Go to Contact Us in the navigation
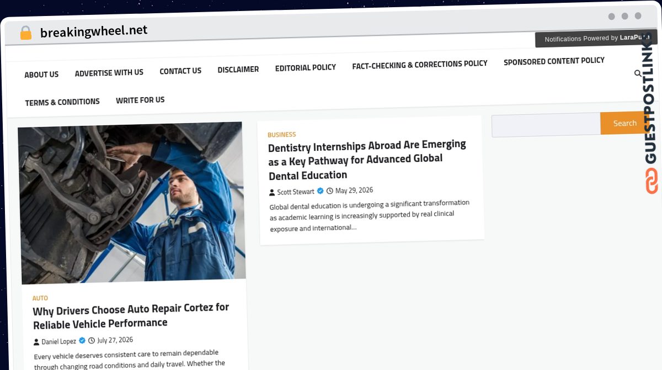 click(180, 71)
